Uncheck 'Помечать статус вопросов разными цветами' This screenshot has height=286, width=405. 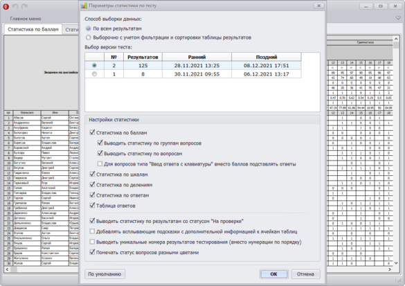coord(92,252)
